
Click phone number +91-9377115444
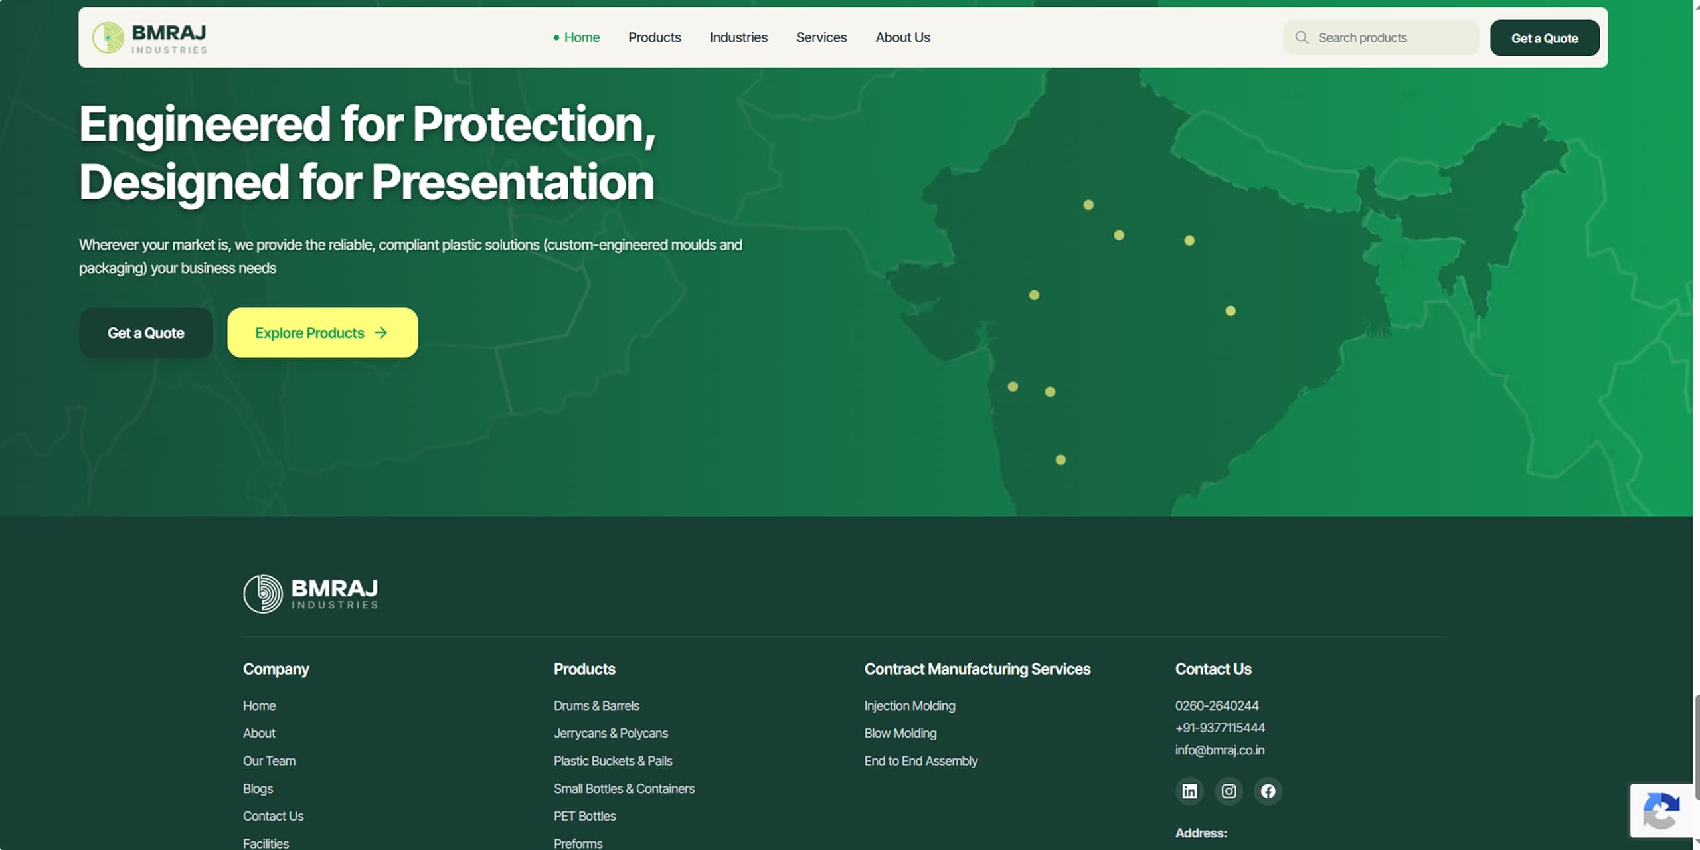pyautogui.click(x=1220, y=728)
